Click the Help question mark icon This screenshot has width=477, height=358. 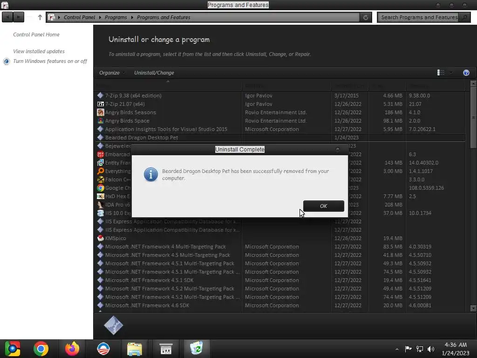point(466,73)
